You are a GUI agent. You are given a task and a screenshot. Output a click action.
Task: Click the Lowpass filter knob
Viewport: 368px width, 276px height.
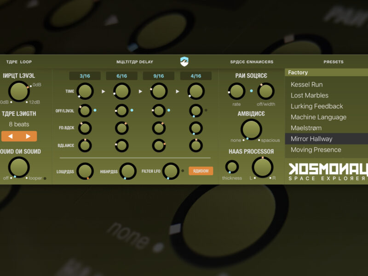pyautogui.click(x=85, y=171)
